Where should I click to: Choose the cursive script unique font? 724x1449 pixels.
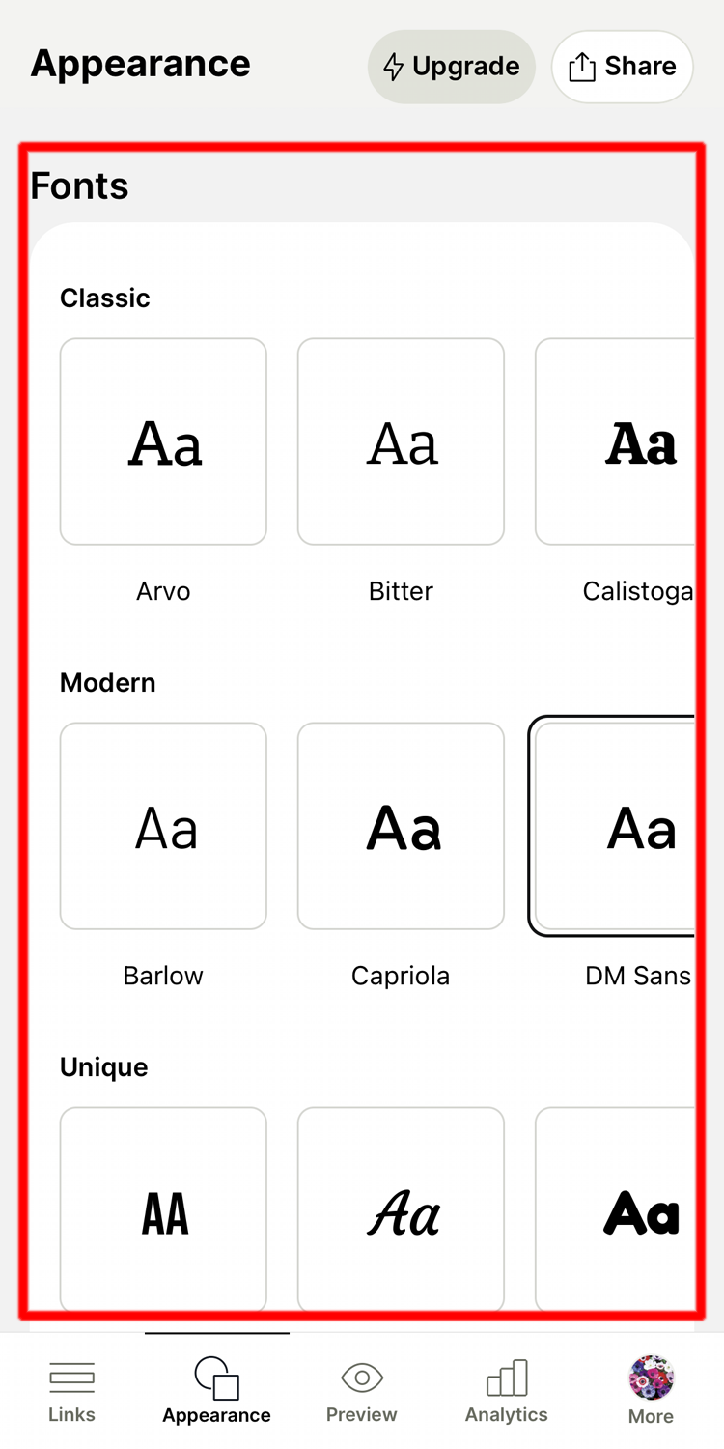[401, 1210]
